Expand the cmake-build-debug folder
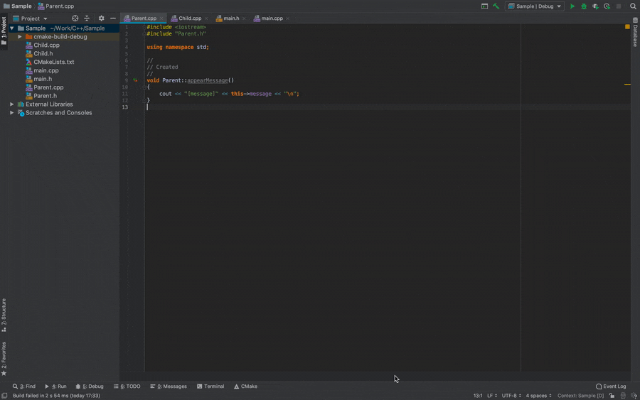This screenshot has width=640, height=400. pos(20,37)
